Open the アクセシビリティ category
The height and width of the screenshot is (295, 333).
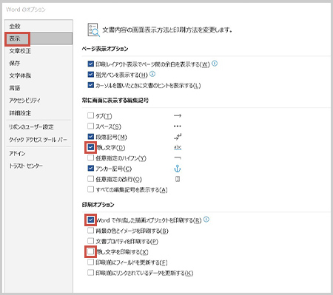pos(38,101)
